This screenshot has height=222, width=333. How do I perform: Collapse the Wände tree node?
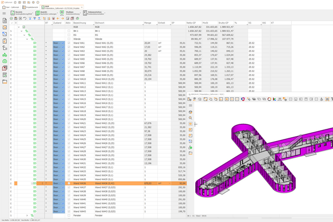(27, 39)
